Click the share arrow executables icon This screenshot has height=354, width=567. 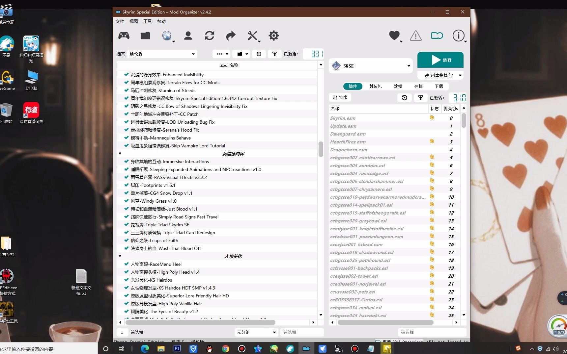click(231, 36)
